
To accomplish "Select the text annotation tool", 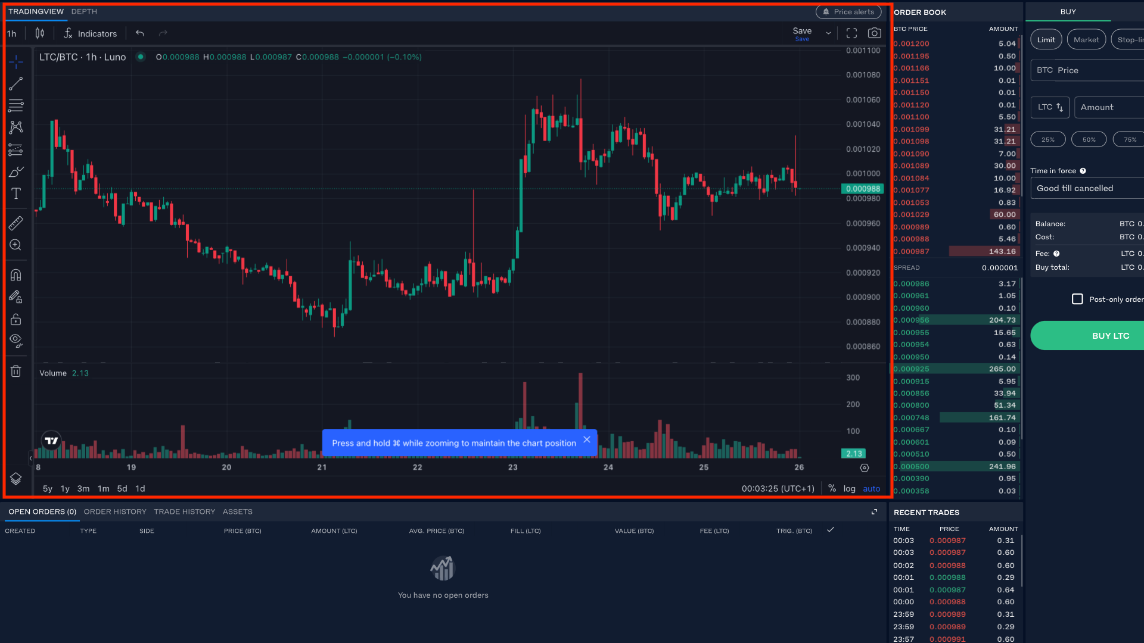I will [16, 193].
